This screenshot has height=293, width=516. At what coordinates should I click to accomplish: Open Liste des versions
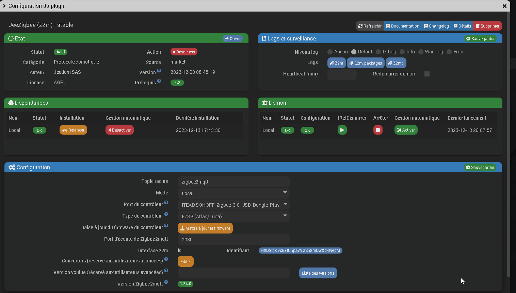[x=318, y=273]
